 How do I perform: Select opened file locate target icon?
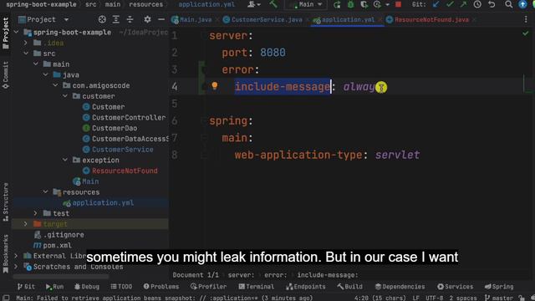click(102, 19)
